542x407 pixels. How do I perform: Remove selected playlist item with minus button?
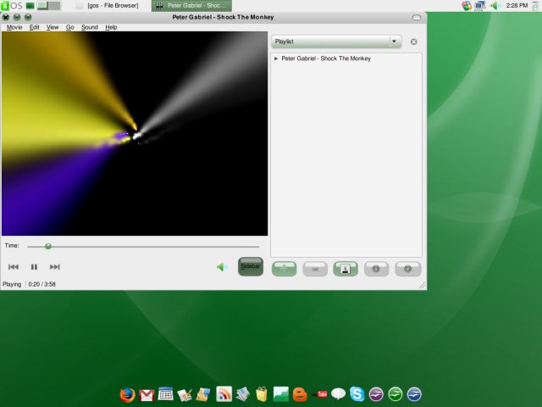[315, 269]
